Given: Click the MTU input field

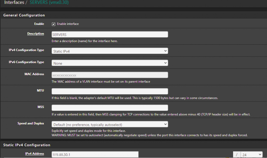Looking at the screenshot, I should tap(110, 91).
